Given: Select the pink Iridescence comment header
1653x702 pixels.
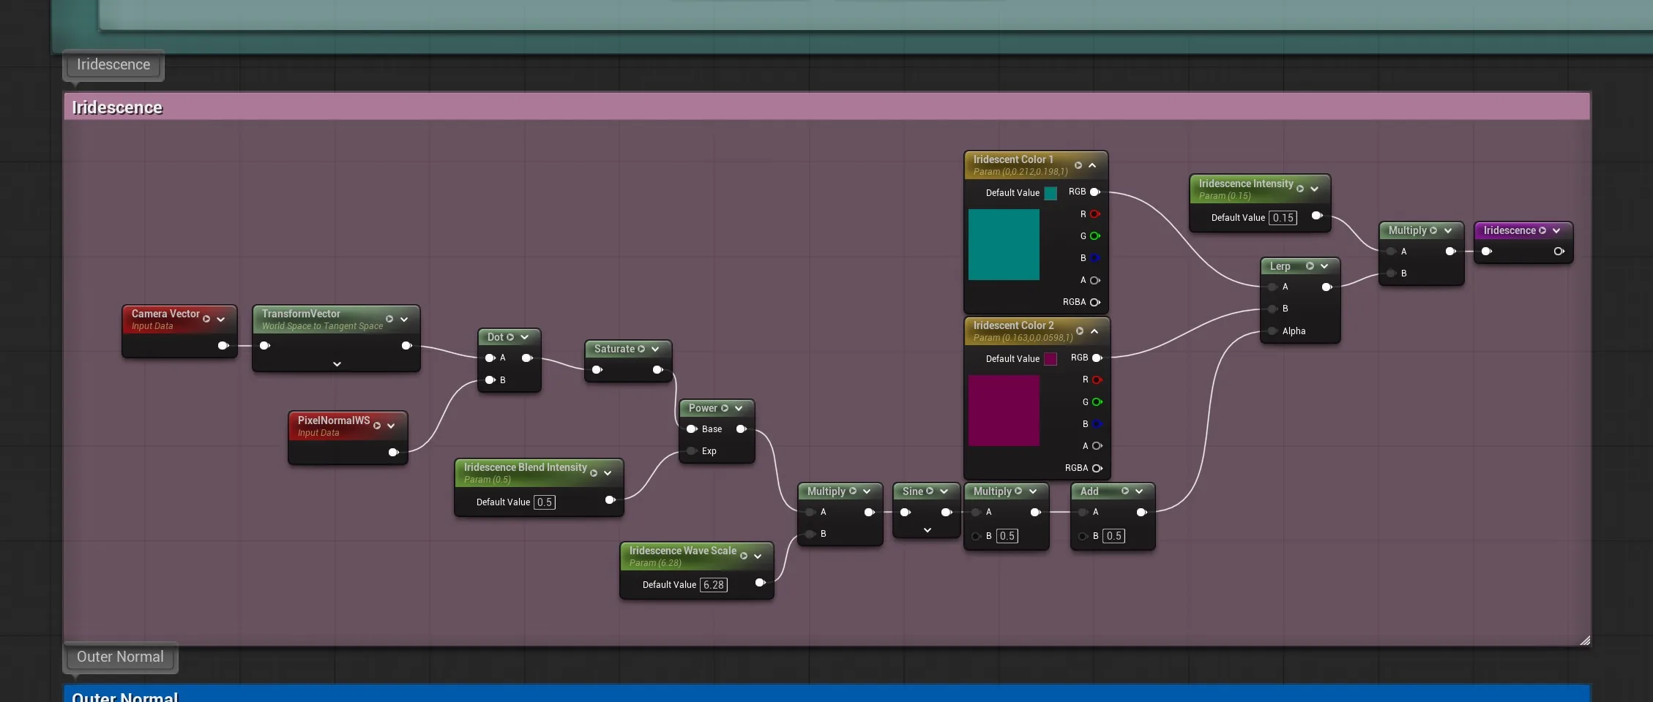Looking at the screenshot, I should 826,107.
